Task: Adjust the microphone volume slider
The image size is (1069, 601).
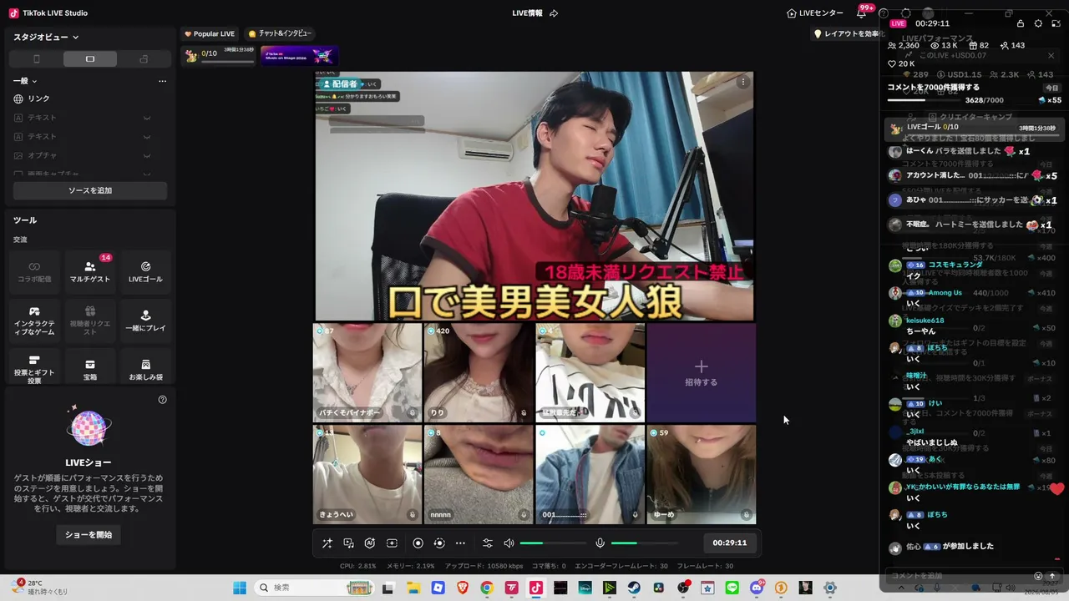Action: [644, 543]
